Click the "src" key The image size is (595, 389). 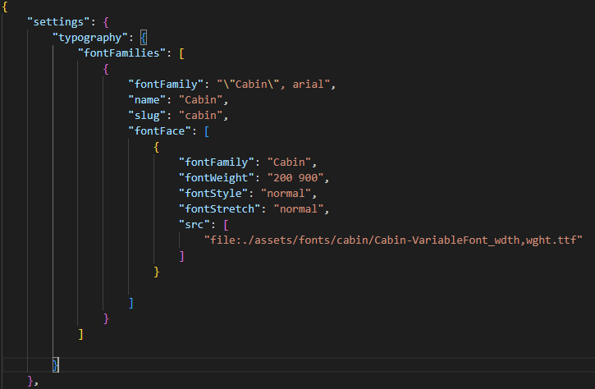(x=194, y=224)
